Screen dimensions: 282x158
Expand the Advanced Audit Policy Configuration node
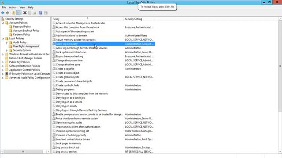point(3,78)
